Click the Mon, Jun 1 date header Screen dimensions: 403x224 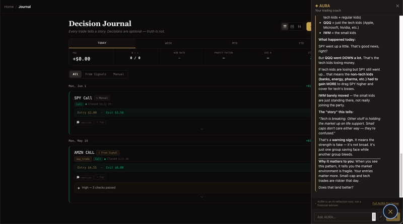click(x=78, y=86)
